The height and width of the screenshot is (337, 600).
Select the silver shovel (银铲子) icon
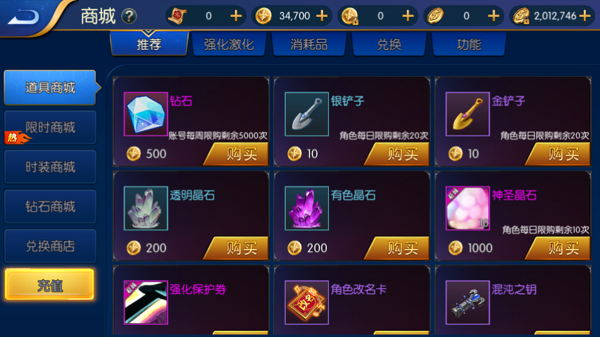[306, 114]
